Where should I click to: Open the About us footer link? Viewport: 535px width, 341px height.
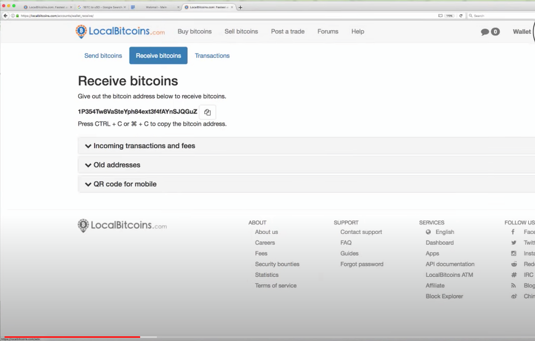(x=266, y=232)
